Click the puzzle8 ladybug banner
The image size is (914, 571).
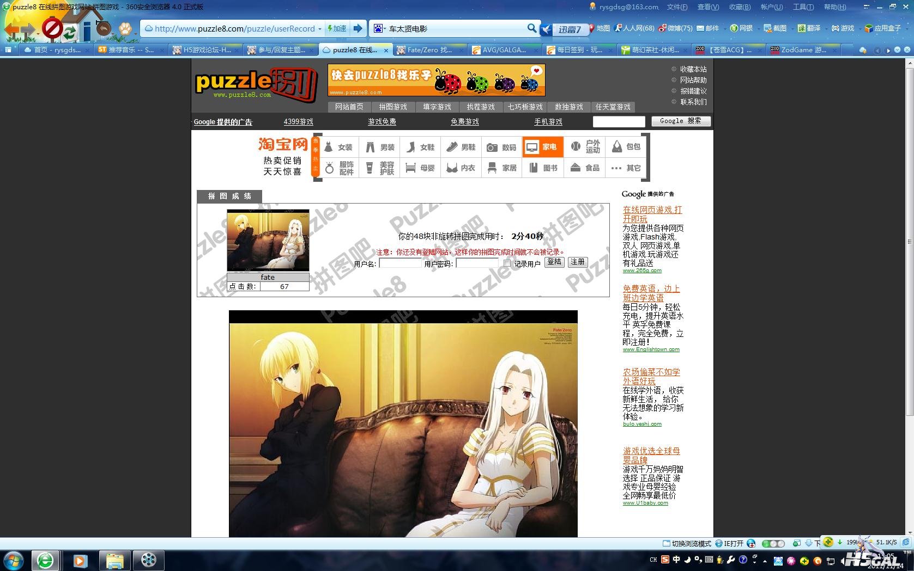pos(436,80)
